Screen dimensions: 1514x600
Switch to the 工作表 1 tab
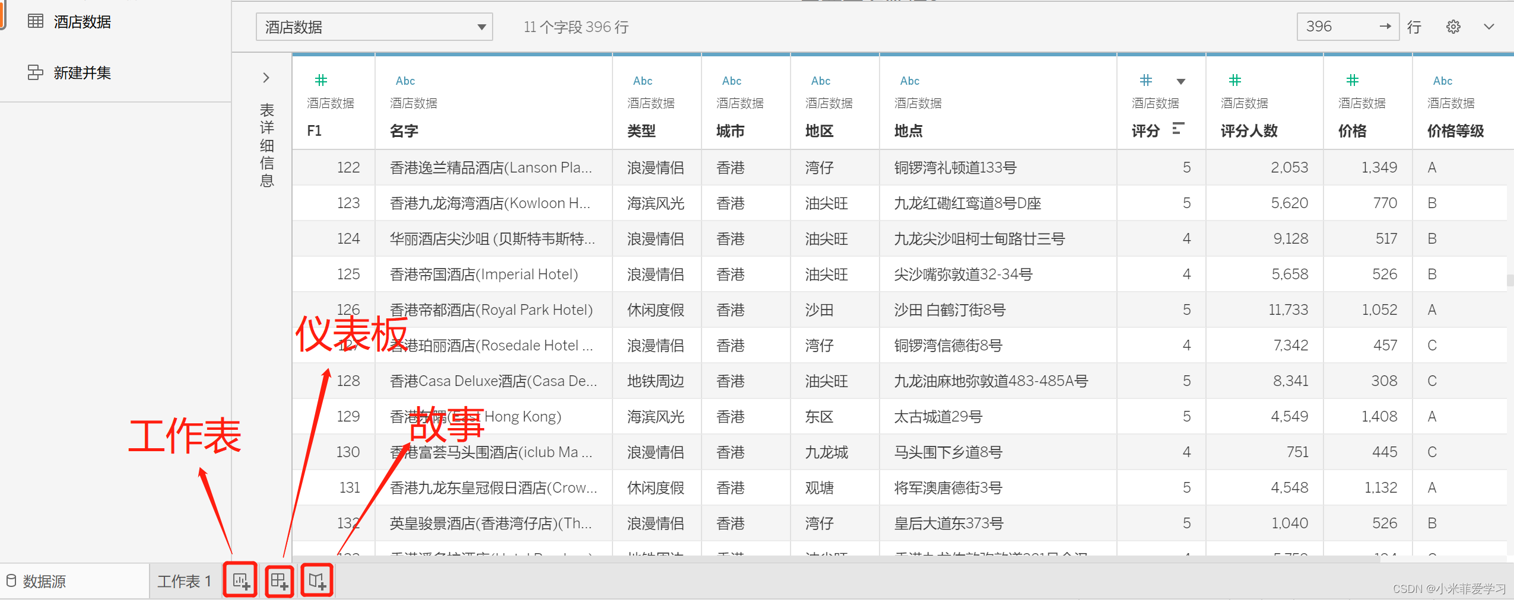185,581
